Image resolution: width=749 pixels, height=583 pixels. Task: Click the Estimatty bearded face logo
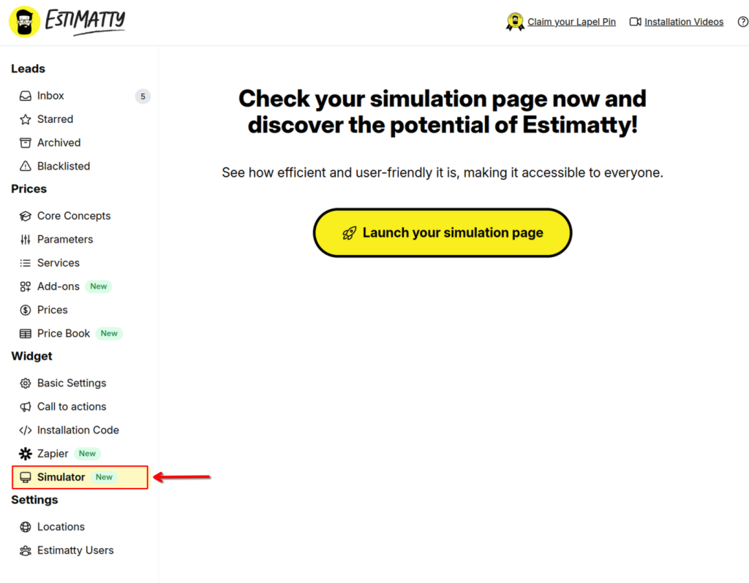pos(24,21)
